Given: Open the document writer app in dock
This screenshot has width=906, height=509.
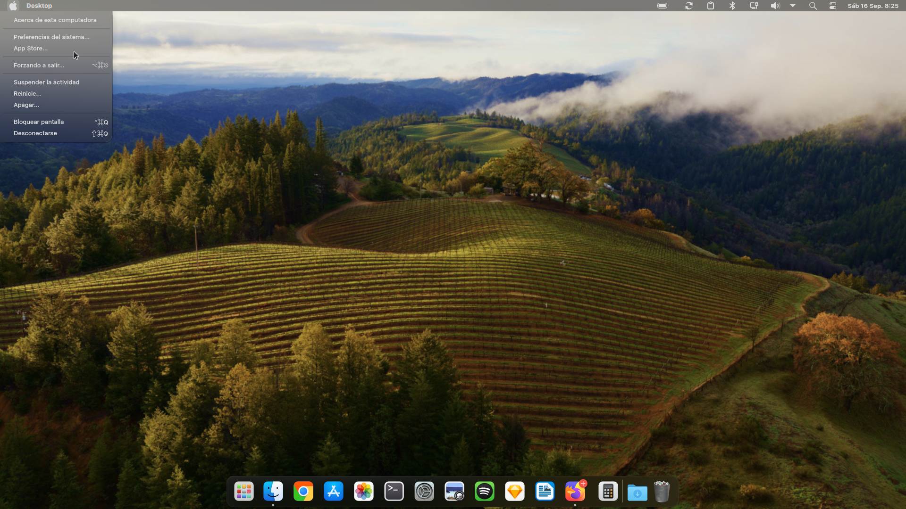Looking at the screenshot, I should click(545, 492).
